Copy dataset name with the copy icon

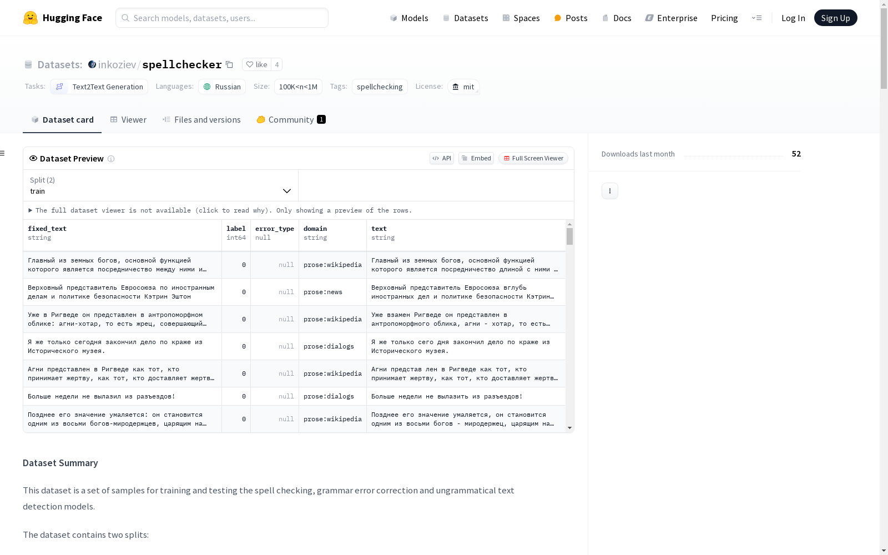point(229,64)
